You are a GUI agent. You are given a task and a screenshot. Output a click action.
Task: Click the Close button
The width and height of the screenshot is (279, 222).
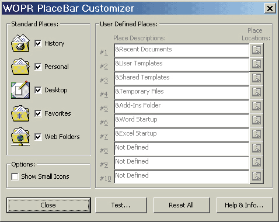(48, 205)
